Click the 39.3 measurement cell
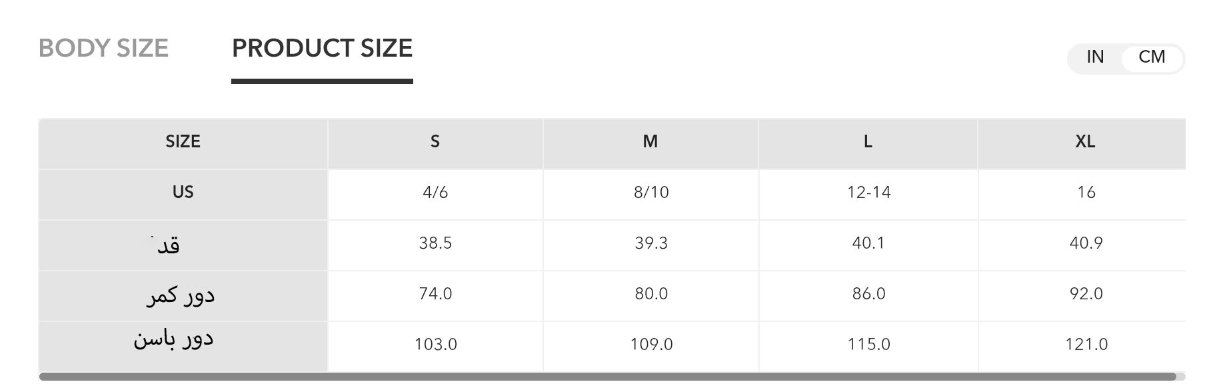The image size is (1213, 392). pyautogui.click(x=650, y=243)
